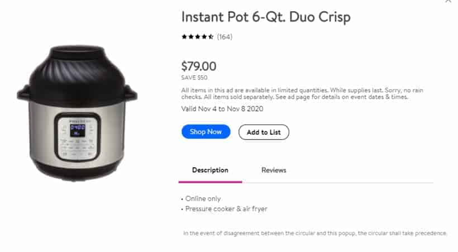Click the half-filled fifth rating star
Image resolution: width=458 pixels, height=252 pixels.
point(211,37)
